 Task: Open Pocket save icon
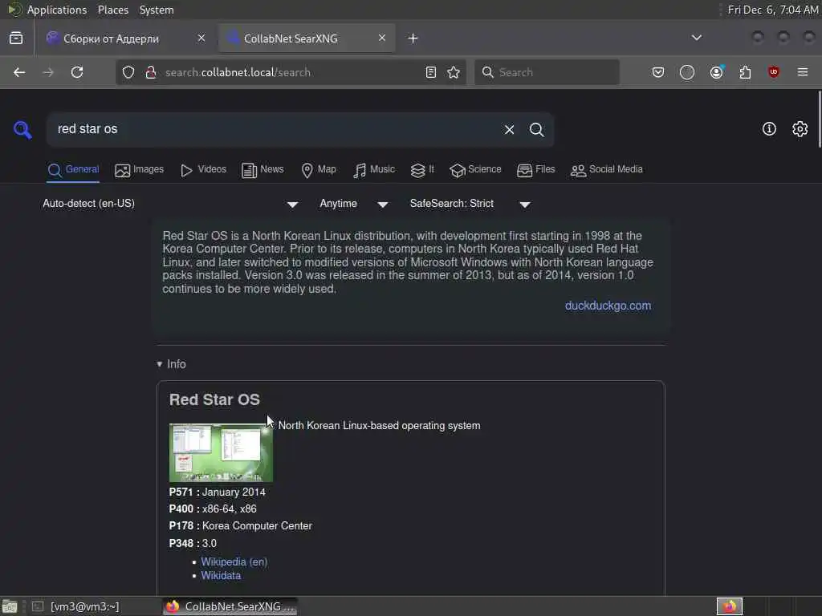pos(658,72)
